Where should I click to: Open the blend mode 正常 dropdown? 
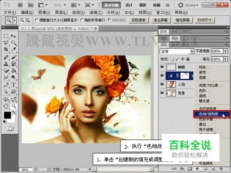176,51
